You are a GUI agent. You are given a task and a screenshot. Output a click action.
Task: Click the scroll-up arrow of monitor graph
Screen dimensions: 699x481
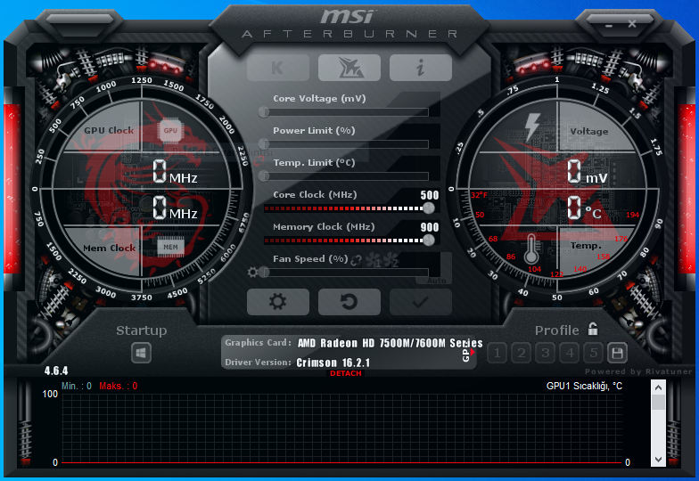tap(658, 388)
